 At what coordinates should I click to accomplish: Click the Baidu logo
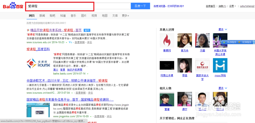[13, 6]
